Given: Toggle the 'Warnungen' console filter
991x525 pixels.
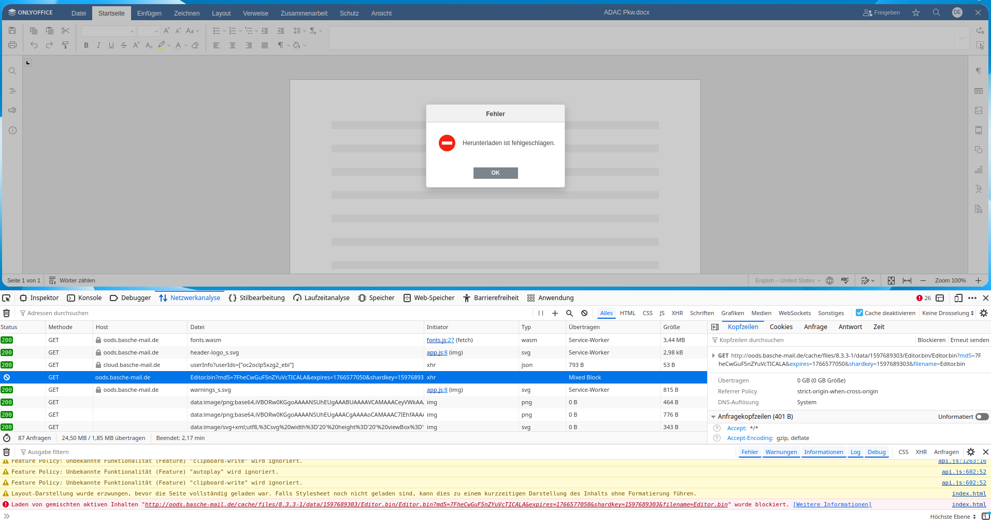Looking at the screenshot, I should click(781, 452).
